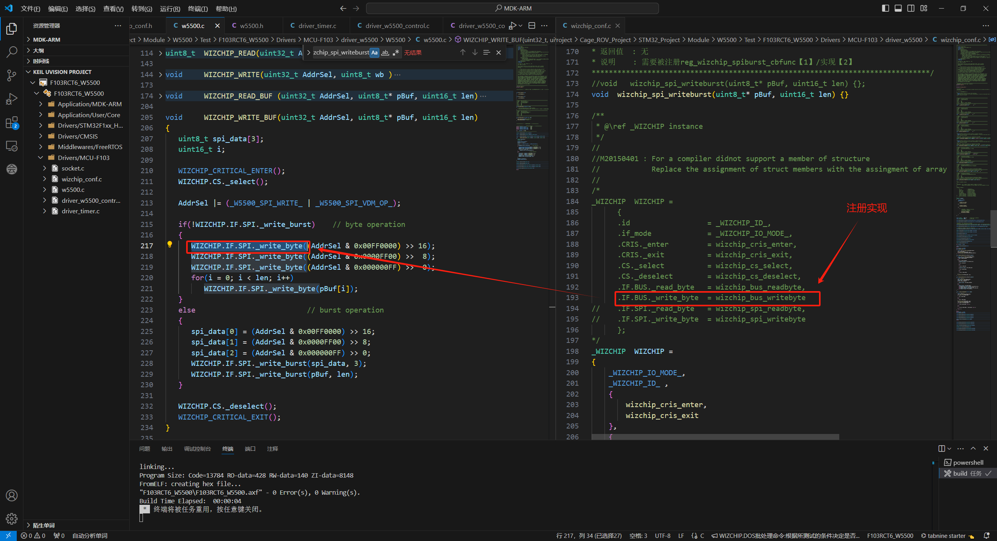Unfold WIZCHIP_WRITE function at line 144
The height and width of the screenshot is (541, 997).
160,74
